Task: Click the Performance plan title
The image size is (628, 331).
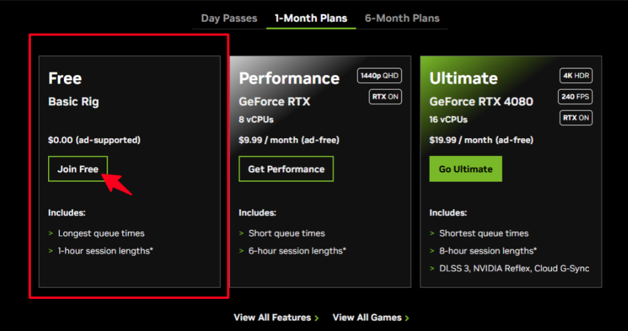Action: click(x=289, y=78)
